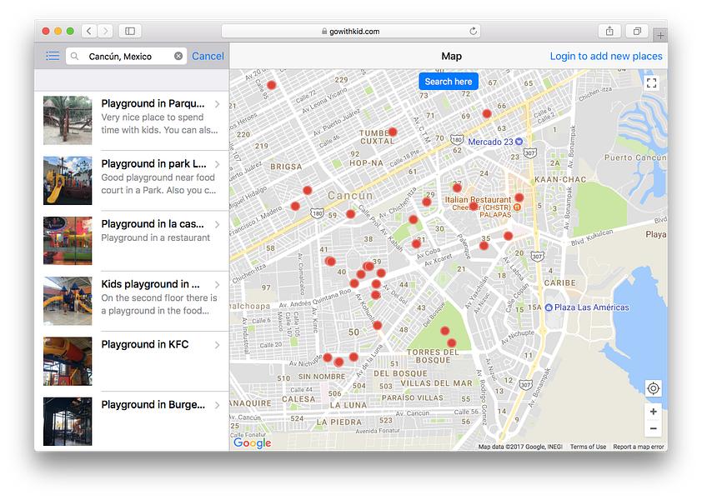
Task: Zoom out on the map
Action: pyautogui.click(x=653, y=428)
